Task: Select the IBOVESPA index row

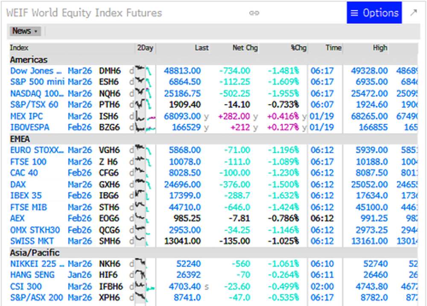Action: click(29, 127)
